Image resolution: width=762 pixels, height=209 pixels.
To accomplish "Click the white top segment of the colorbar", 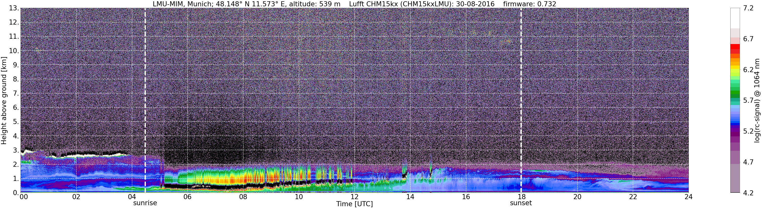I will coord(735,18).
